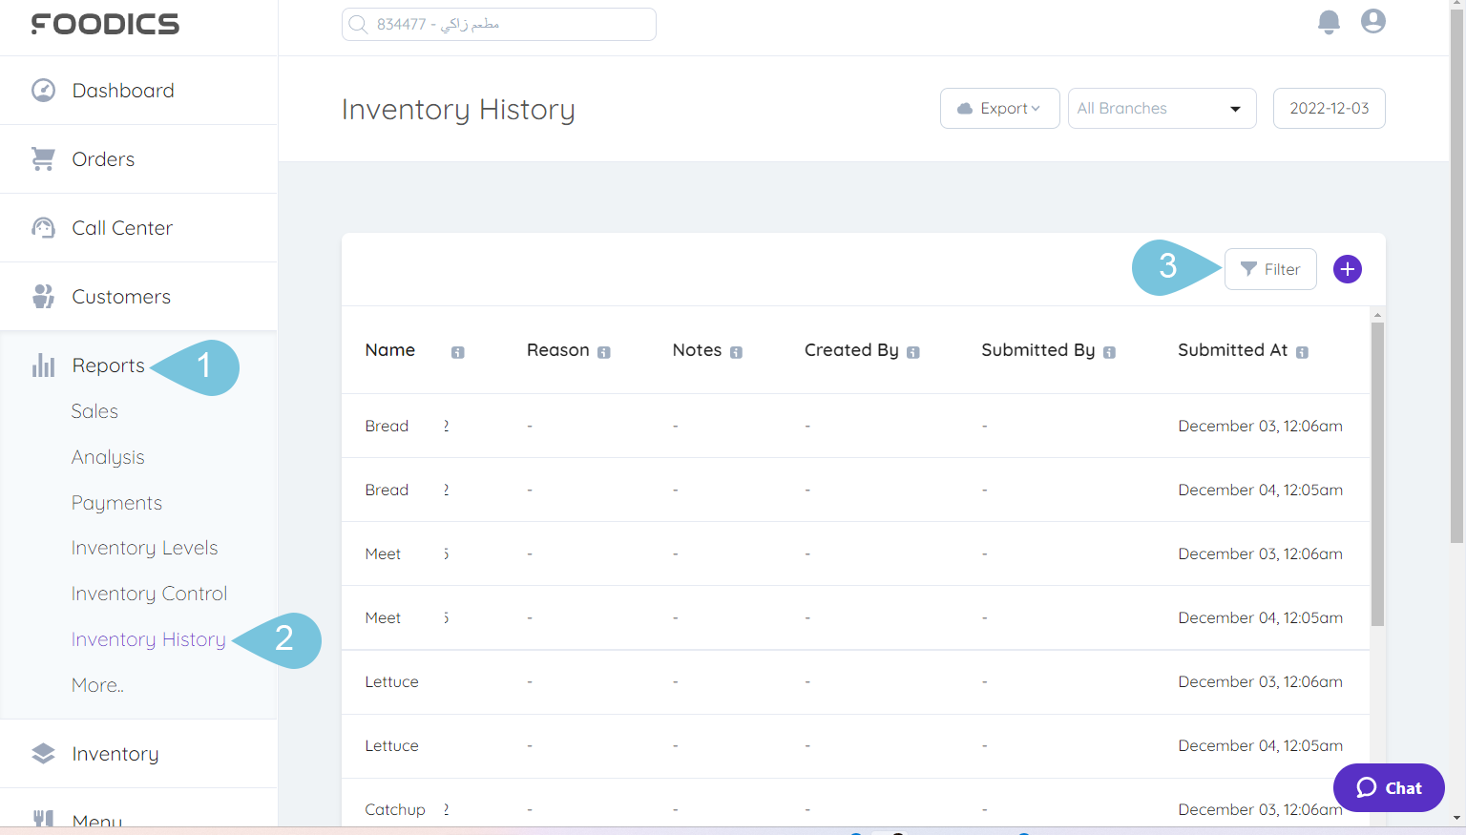Select Inventory Control in the sidebar
This screenshot has width=1466, height=835.
[149, 593]
